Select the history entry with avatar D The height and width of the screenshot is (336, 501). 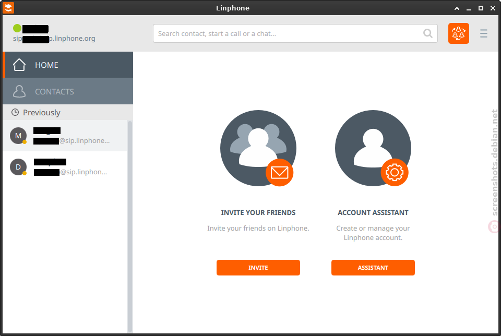[65, 167]
